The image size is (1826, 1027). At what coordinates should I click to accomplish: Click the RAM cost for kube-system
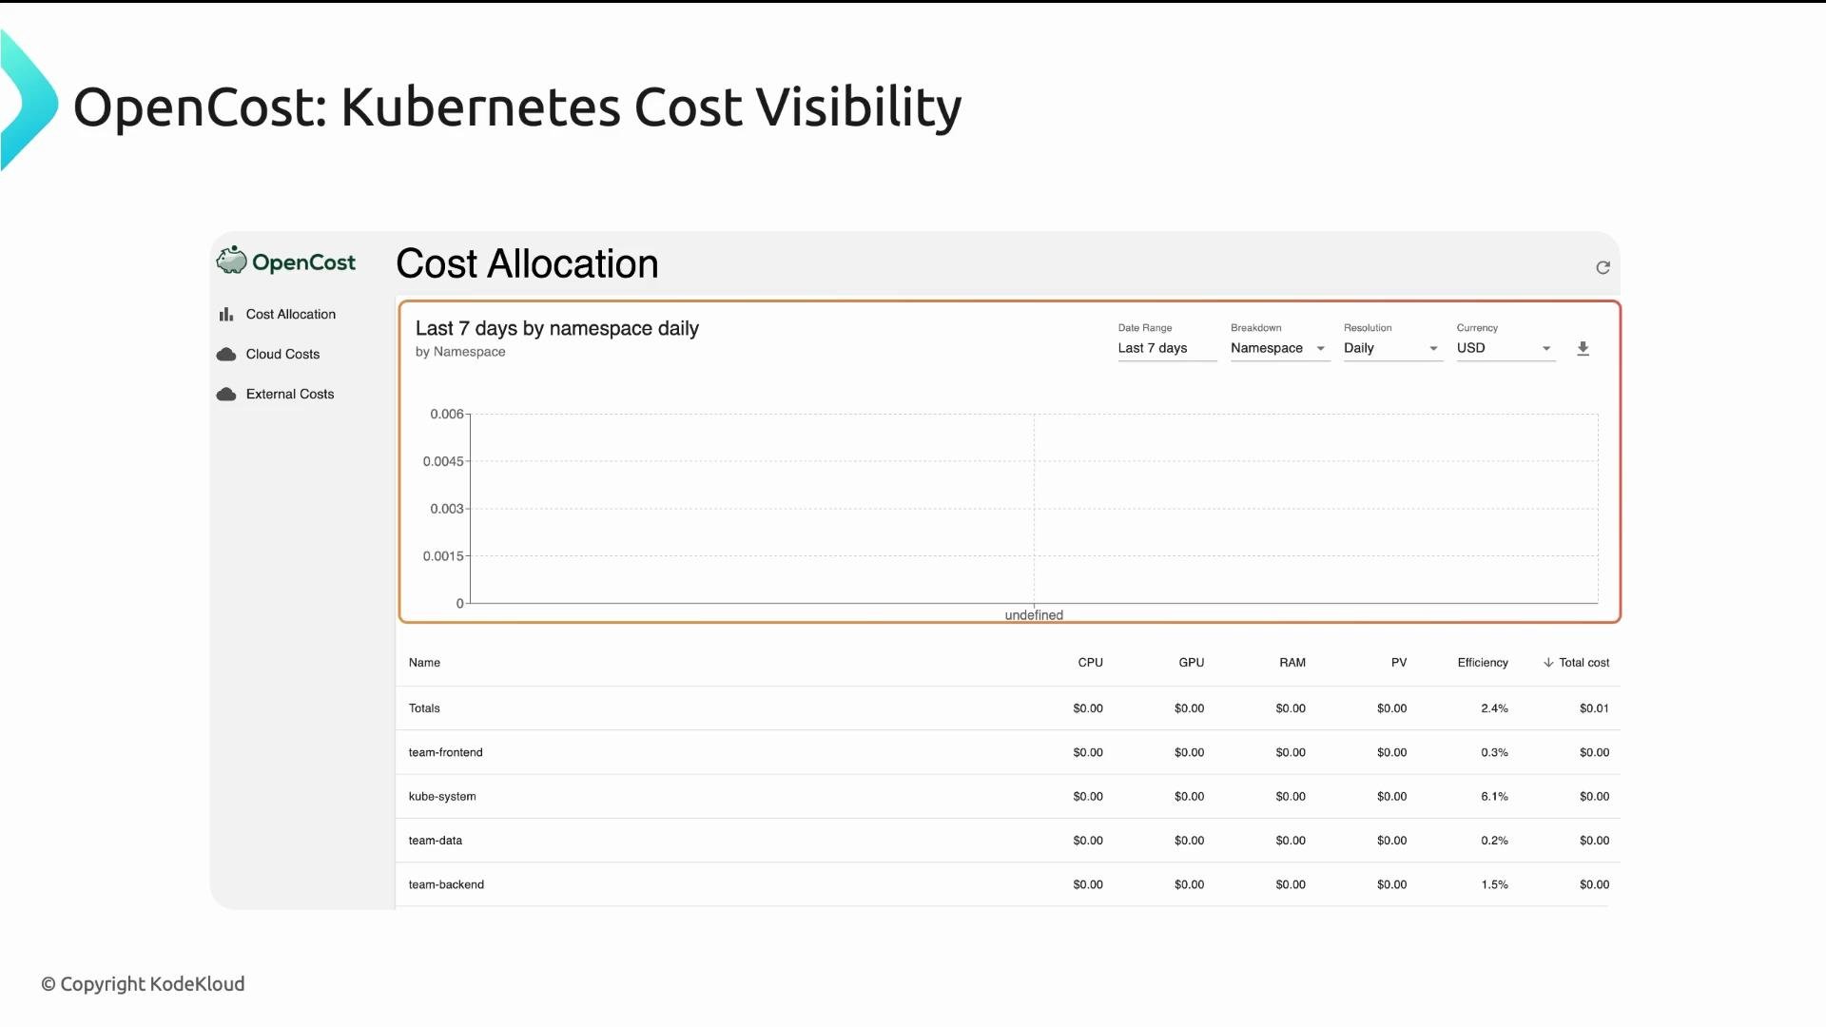click(1291, 797)
